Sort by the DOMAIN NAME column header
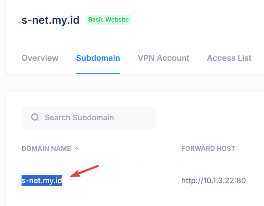The height and width of the screenshot is (206, 264). click(x=47, y=149)
